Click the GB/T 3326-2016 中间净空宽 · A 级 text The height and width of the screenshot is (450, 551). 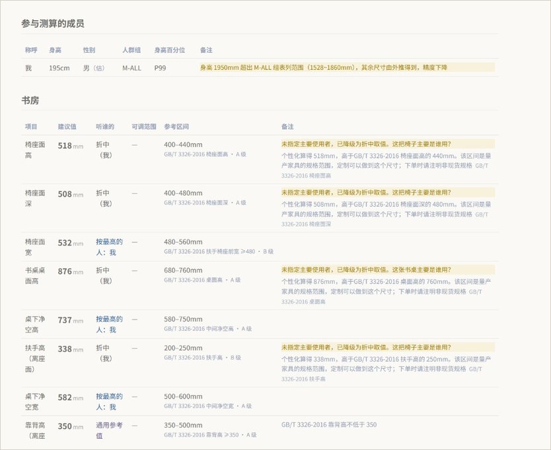pos(207,406)
